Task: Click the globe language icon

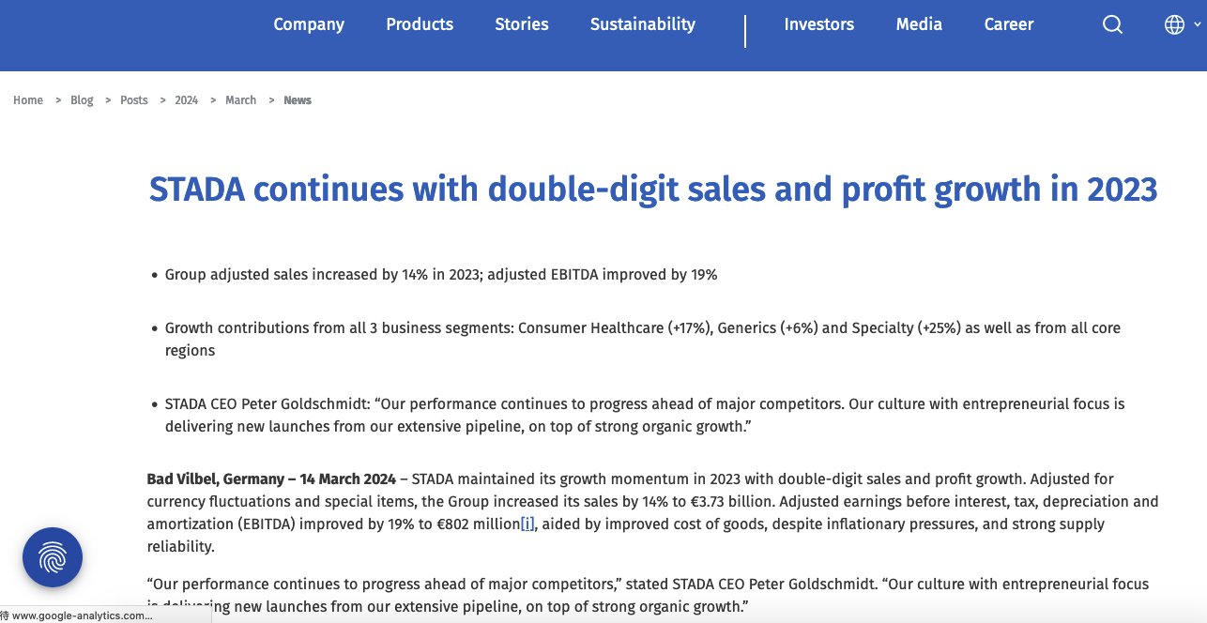Action: coord(1174,25)
